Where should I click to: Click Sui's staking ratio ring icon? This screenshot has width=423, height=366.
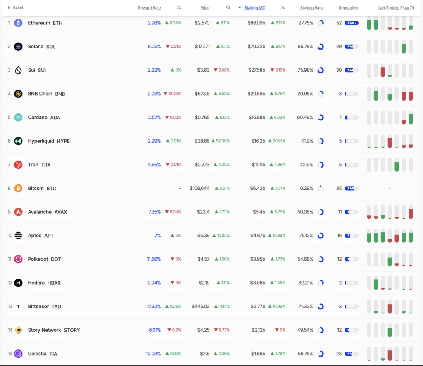pos(321,70)
